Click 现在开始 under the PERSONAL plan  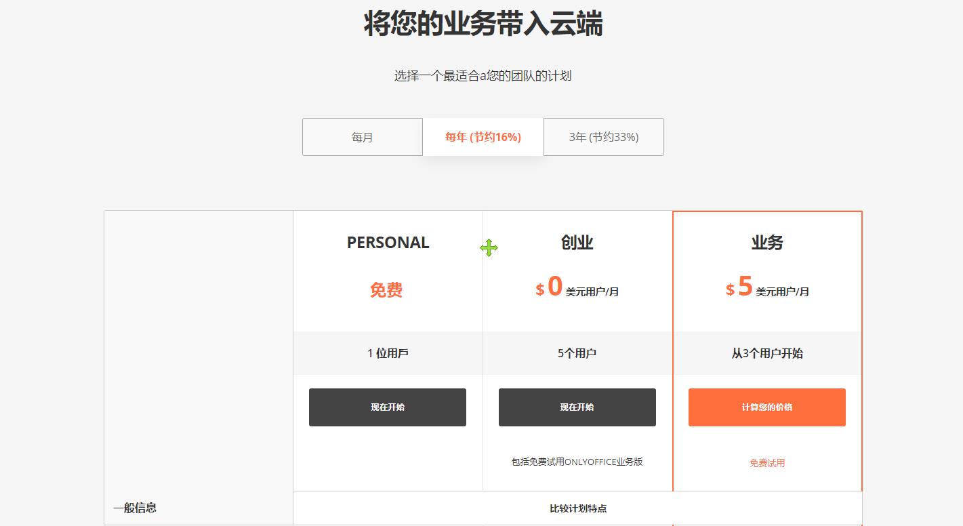387,407
